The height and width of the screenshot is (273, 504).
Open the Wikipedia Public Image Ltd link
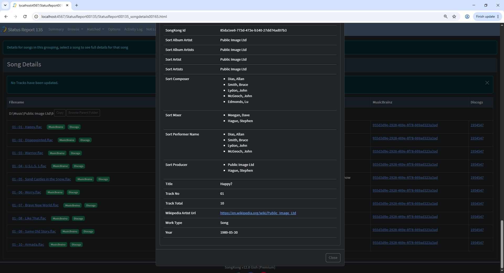click(x=258, y=213)
